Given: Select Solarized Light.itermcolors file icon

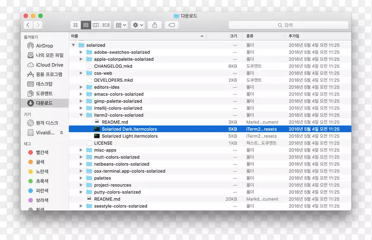Looking at the screenshot, I should [97, 136].
